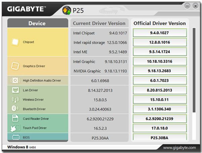
Task: Select Touch Pad official version 17.0.18.0
Action: tap(160, 128)
